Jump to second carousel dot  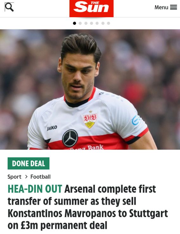[80, 23]
